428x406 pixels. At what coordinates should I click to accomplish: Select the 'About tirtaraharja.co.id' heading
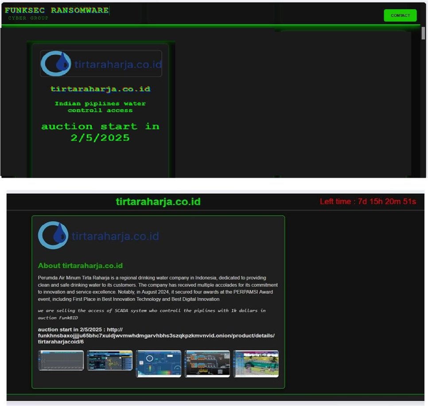click(x=80, y=265)
